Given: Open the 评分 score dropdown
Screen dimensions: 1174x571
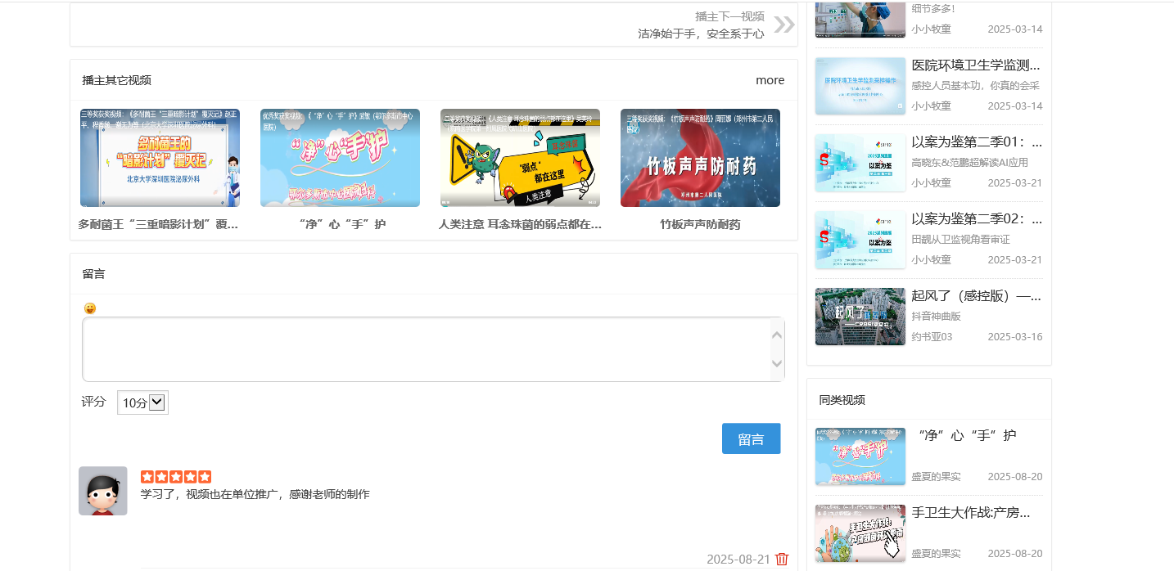Looking at the screenshot, I should pyautogui.click(x=143, y=402).
